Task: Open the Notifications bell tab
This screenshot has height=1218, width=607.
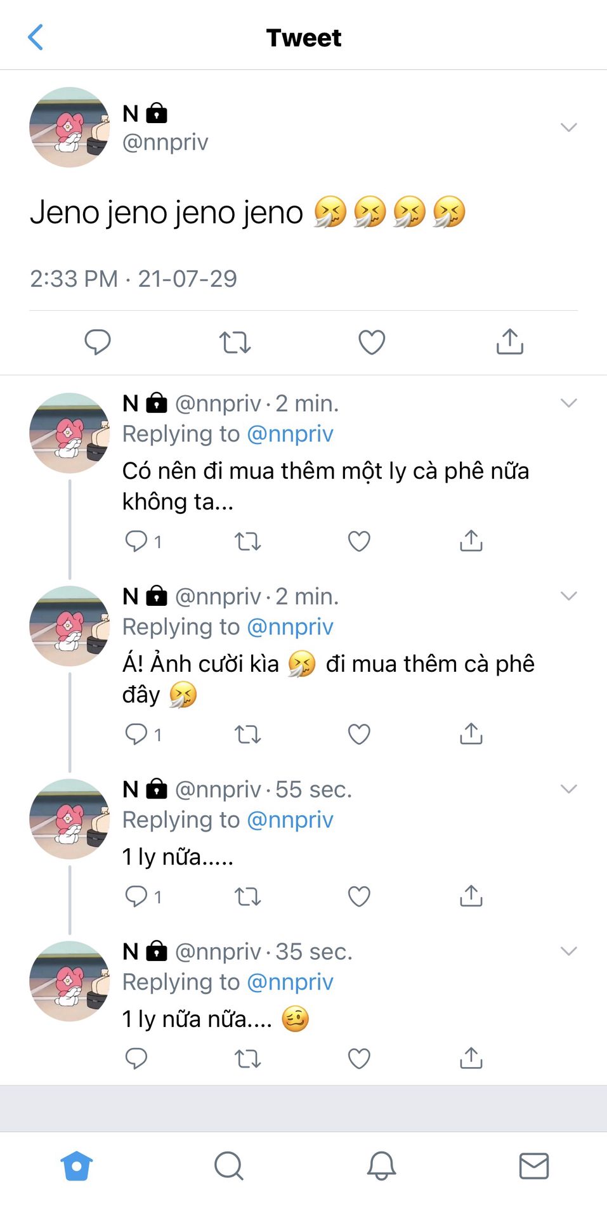Action: [x=382, y=1165]
